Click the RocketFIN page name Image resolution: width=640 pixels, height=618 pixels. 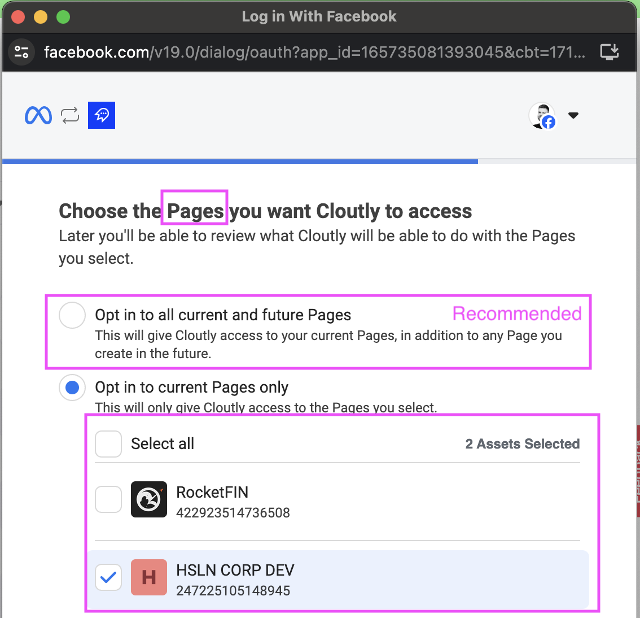pyautogui.click(x=212, y=492)
